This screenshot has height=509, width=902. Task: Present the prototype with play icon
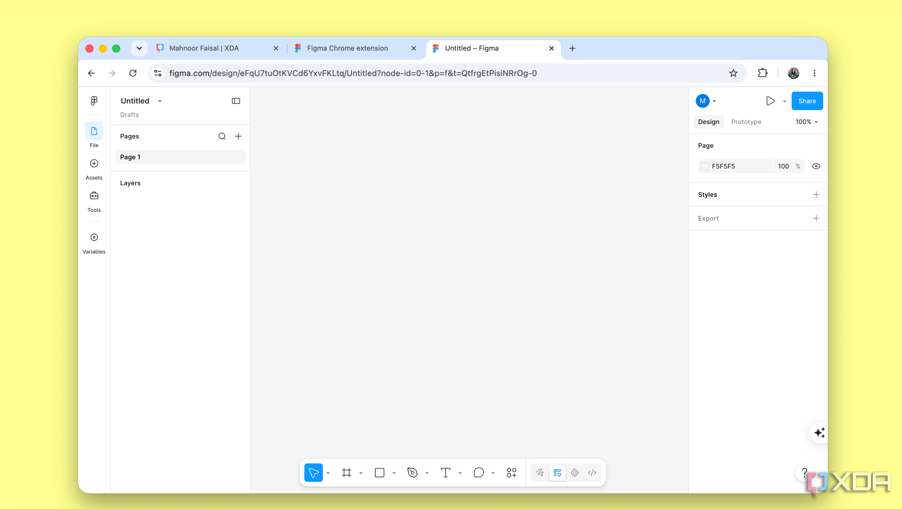pos(770,101)
